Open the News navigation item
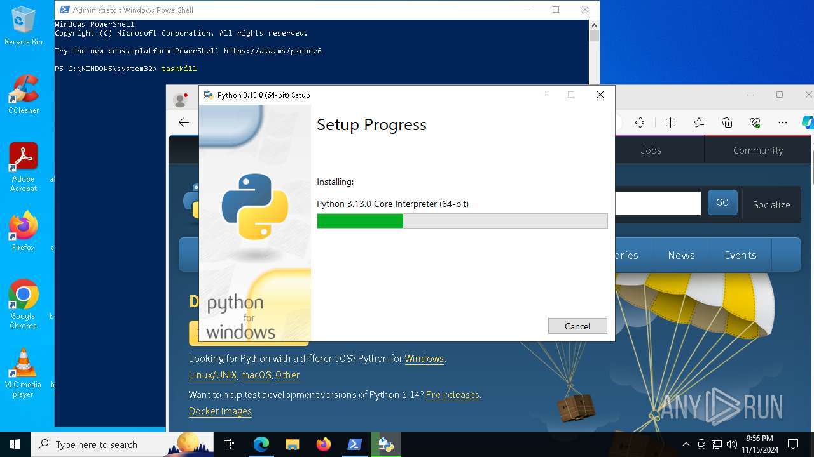This screenshot has width=814, height=457. [x=681, y=255]
